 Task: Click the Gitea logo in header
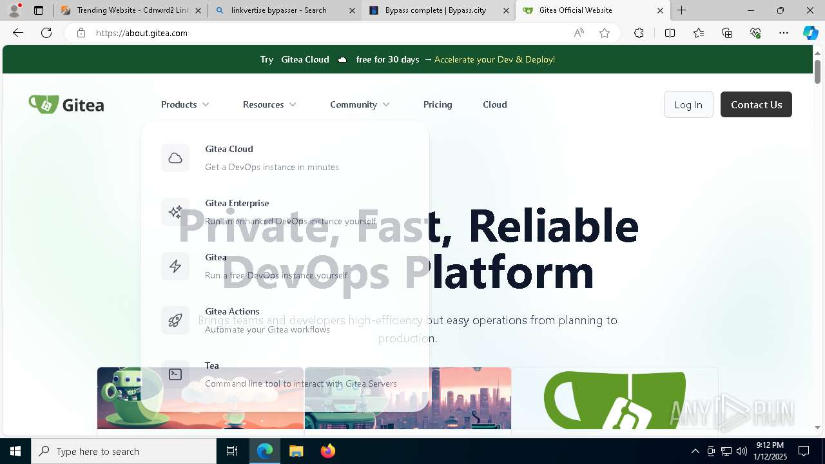[66, 104]
